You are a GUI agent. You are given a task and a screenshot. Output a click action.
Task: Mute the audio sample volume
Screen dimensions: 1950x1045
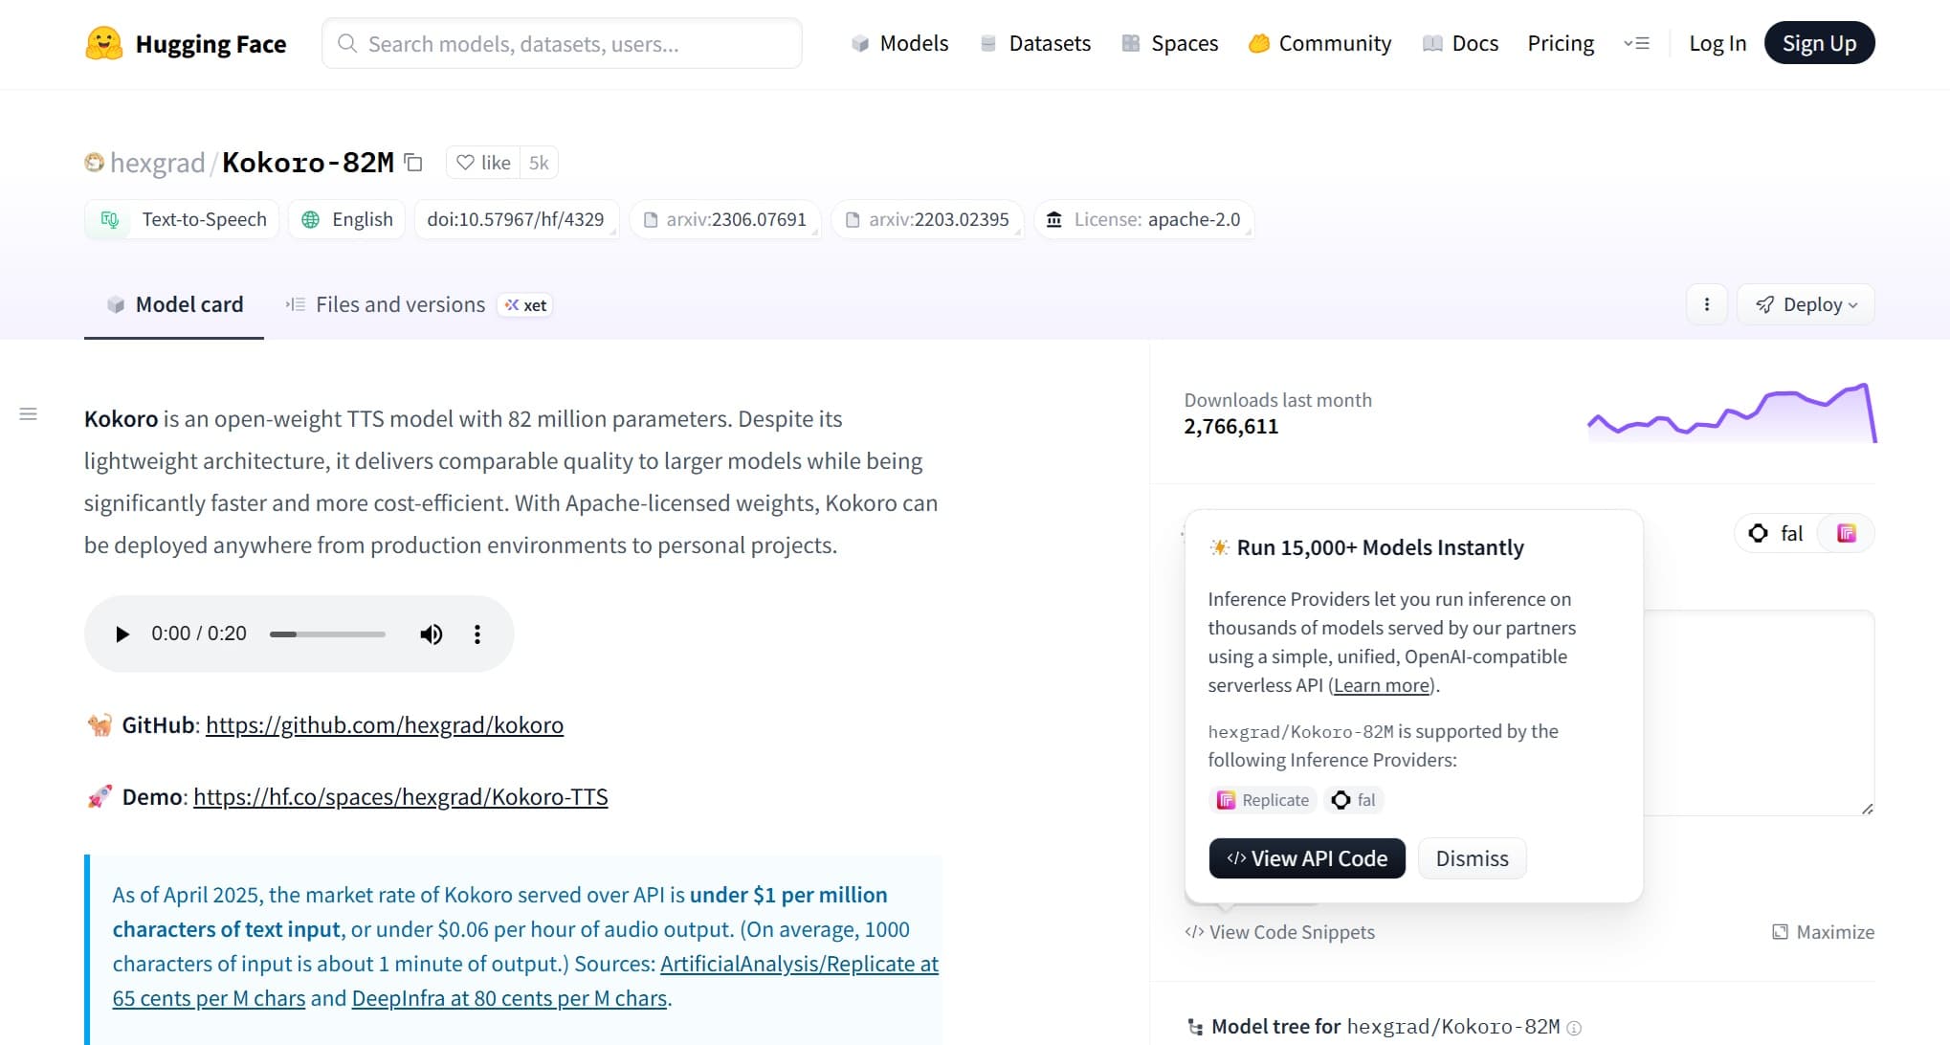431,634
